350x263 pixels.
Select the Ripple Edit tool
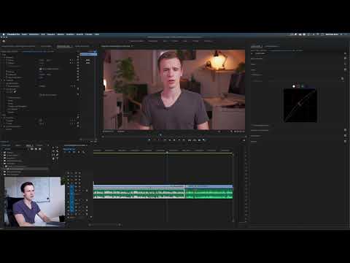tap(53, 151)
